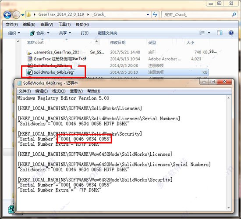Select SolidWorks_64bit.reg file row
Image resolution: width=241 pixels, height=219 pixels.
(117, 72)
